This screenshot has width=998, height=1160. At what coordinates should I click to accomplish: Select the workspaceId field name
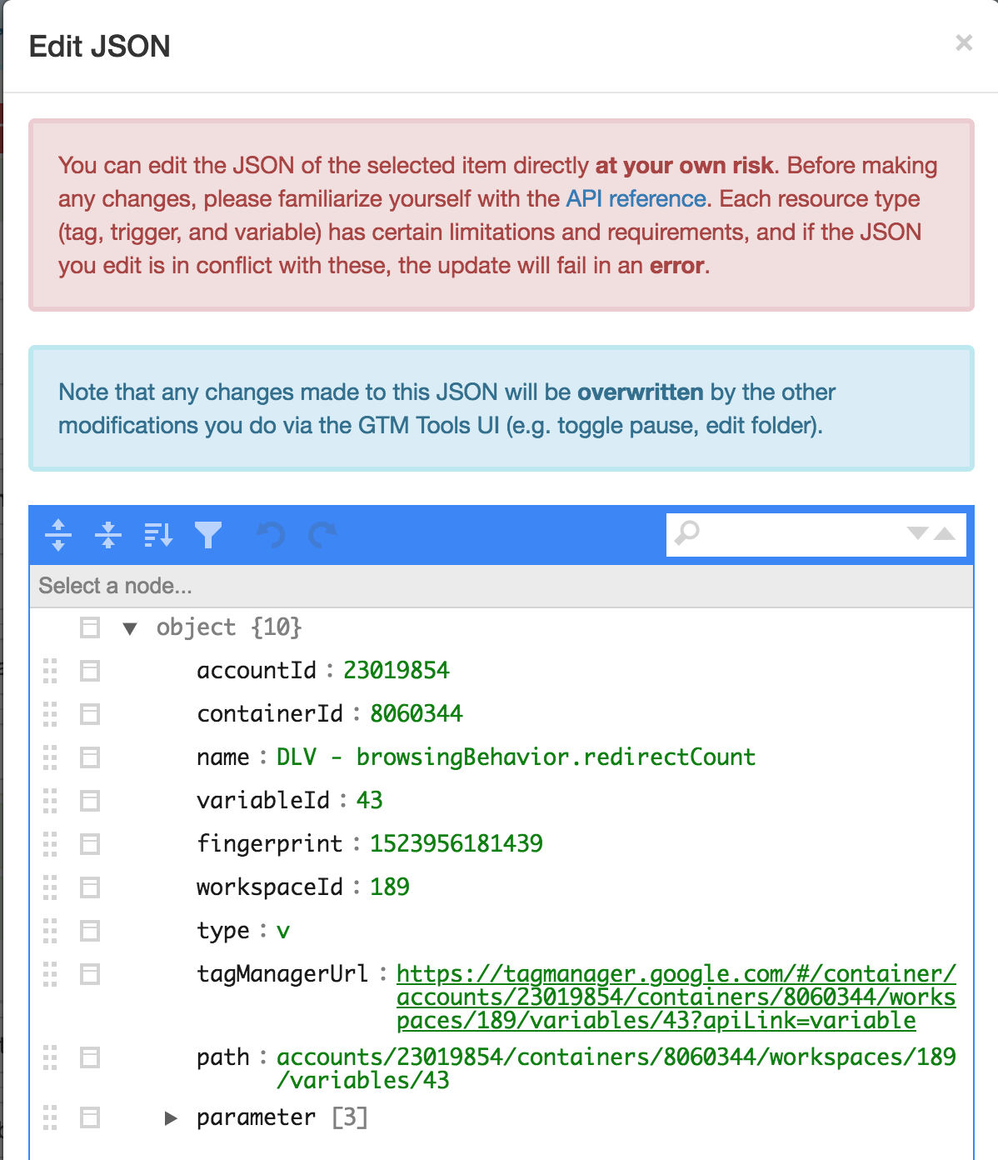pos(269,887)
